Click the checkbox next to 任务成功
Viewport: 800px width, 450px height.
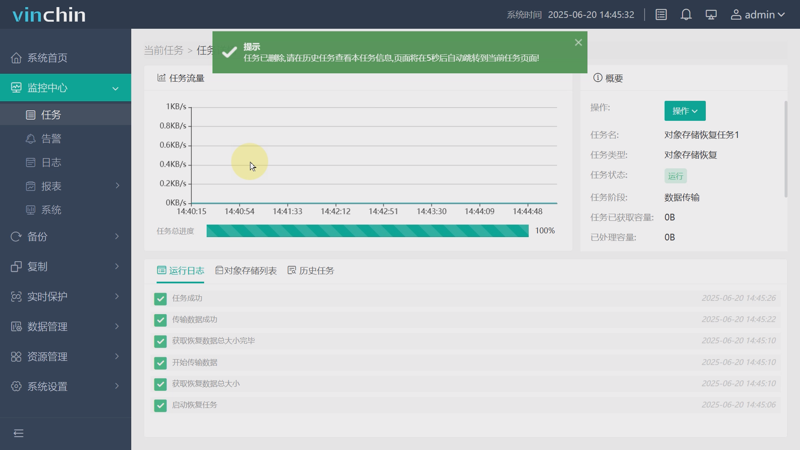click(160, 299)
